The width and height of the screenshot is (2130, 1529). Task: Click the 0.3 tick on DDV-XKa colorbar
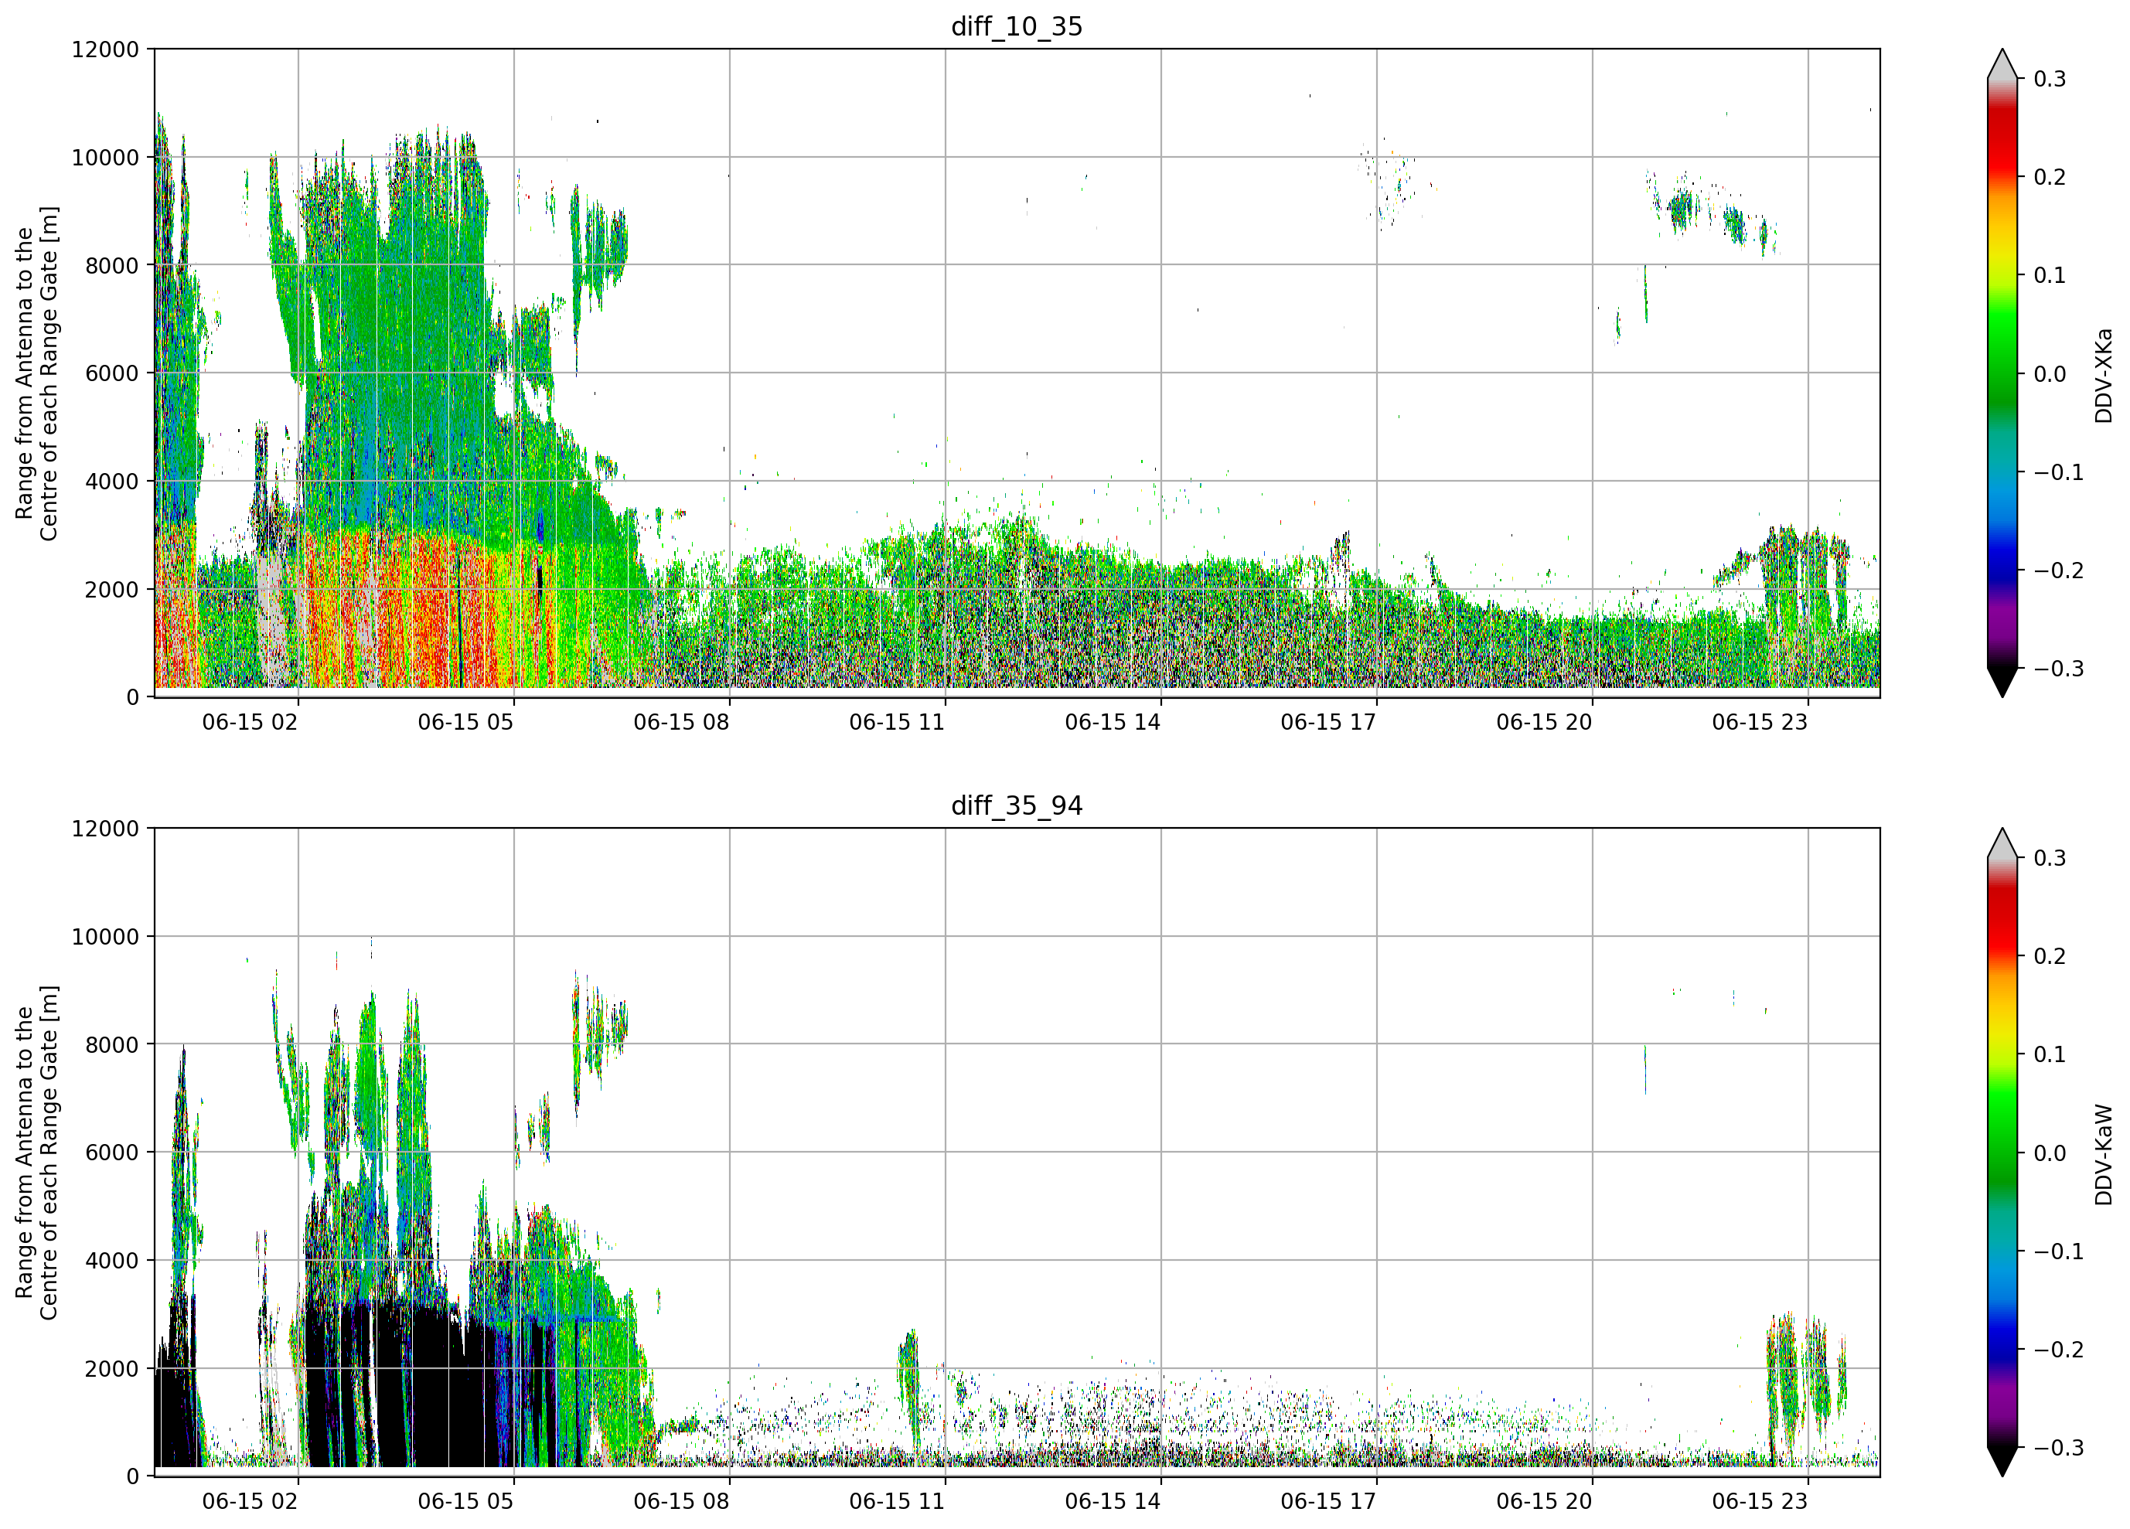click(x=2050, y=79)
